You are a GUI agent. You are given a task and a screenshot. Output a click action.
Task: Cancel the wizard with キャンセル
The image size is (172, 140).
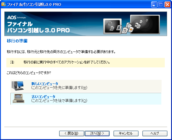point(126,133)
